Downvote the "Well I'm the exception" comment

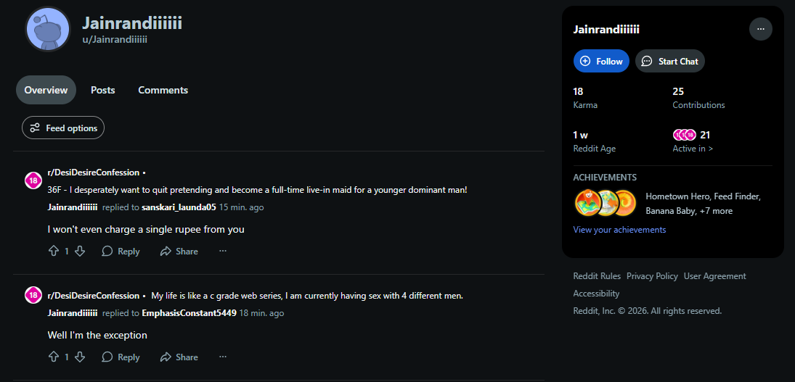tap(80, 357)
